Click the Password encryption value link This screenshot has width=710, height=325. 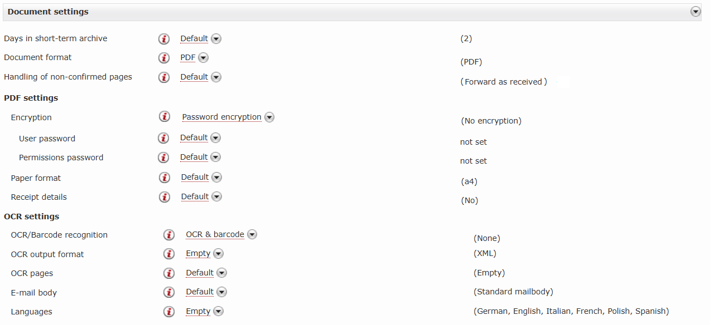[221, 117]
